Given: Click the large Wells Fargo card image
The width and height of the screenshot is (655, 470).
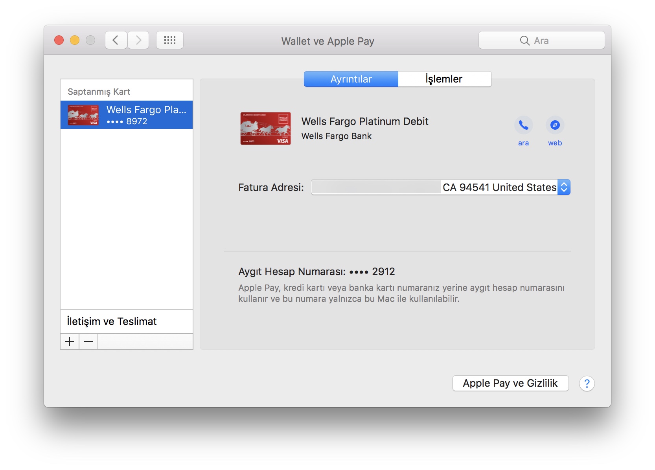Looking at the screenshot, I should coord(265,129).
